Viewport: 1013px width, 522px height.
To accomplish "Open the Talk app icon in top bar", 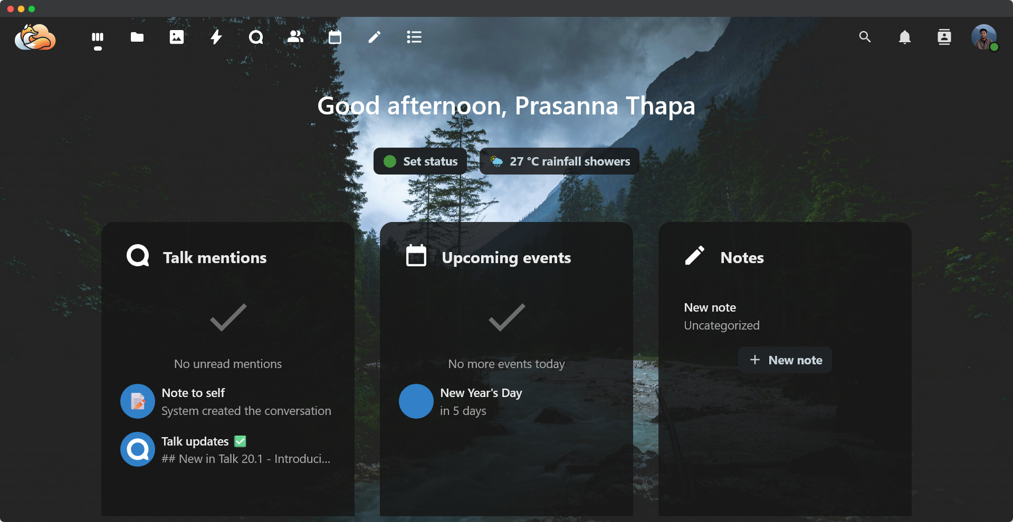I will tap(256, 37).
